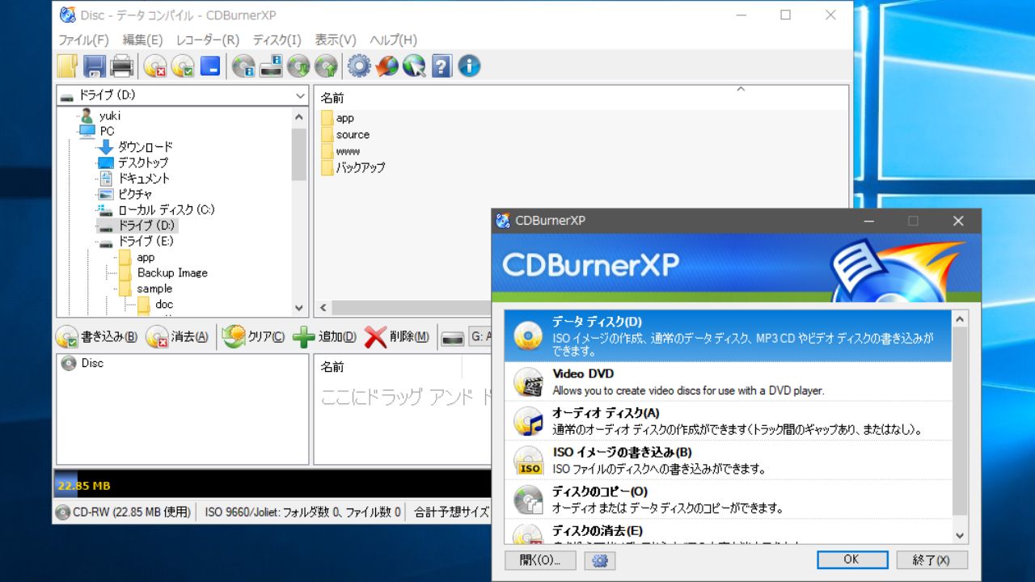Click the dialog list scrollbar down arrow
Screen dimensions: 1035x582
960,535
